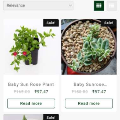
Task: Switch to list view layout
Action: [111, 6]
